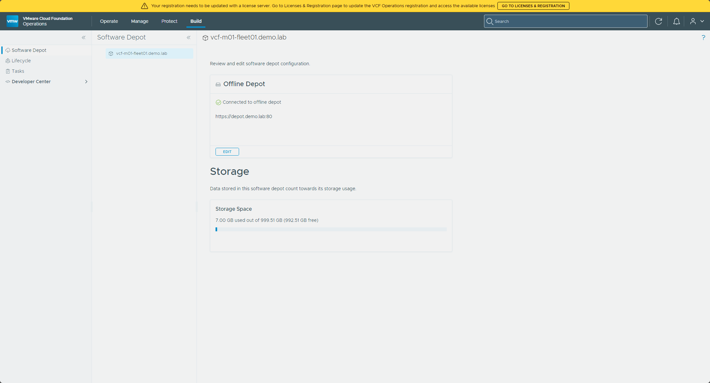Click the cube icon beside page title
710x383 pixels.
click(205, 38)
